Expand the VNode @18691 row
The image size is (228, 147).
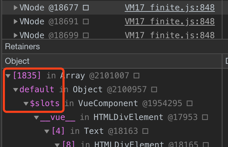pyautogui.click(x=15, y=21)
